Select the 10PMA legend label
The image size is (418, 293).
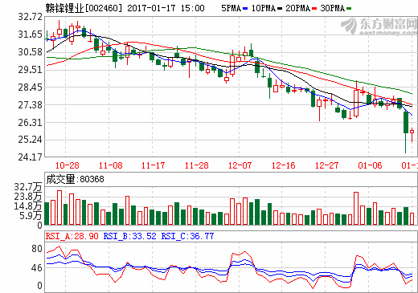[x=264, y=9]
